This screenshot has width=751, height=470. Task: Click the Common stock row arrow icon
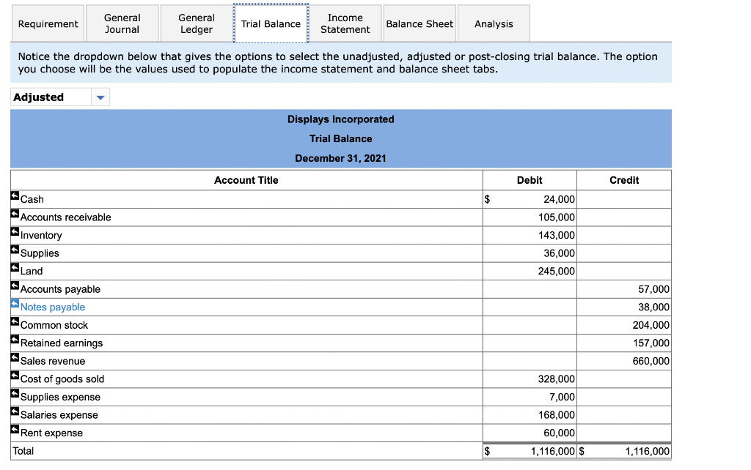[13, 321]
